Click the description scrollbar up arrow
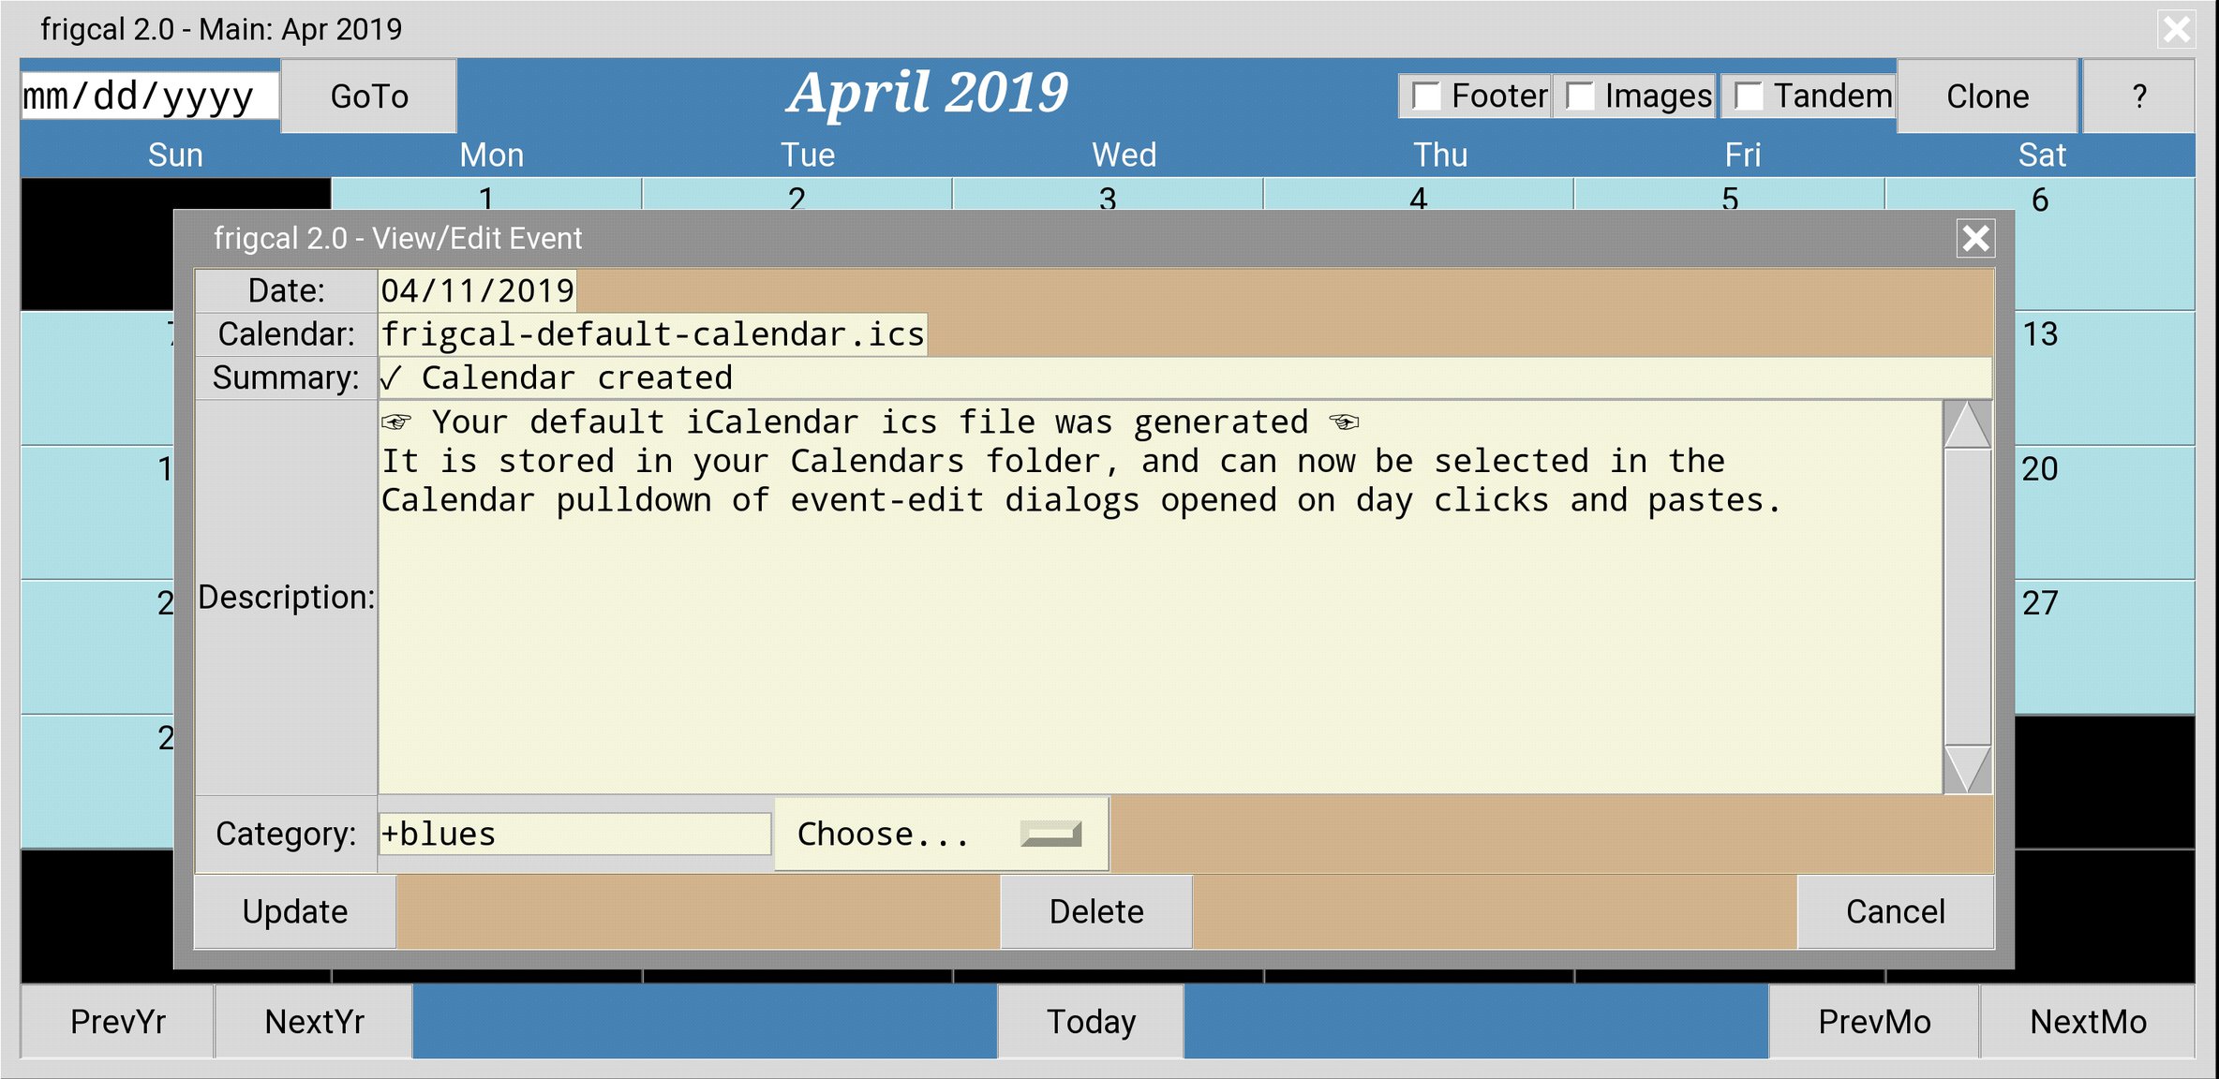Image resolution: width=2219 pixels, height=1079 pixels. pyautogui.click(x=1967, y=425)
